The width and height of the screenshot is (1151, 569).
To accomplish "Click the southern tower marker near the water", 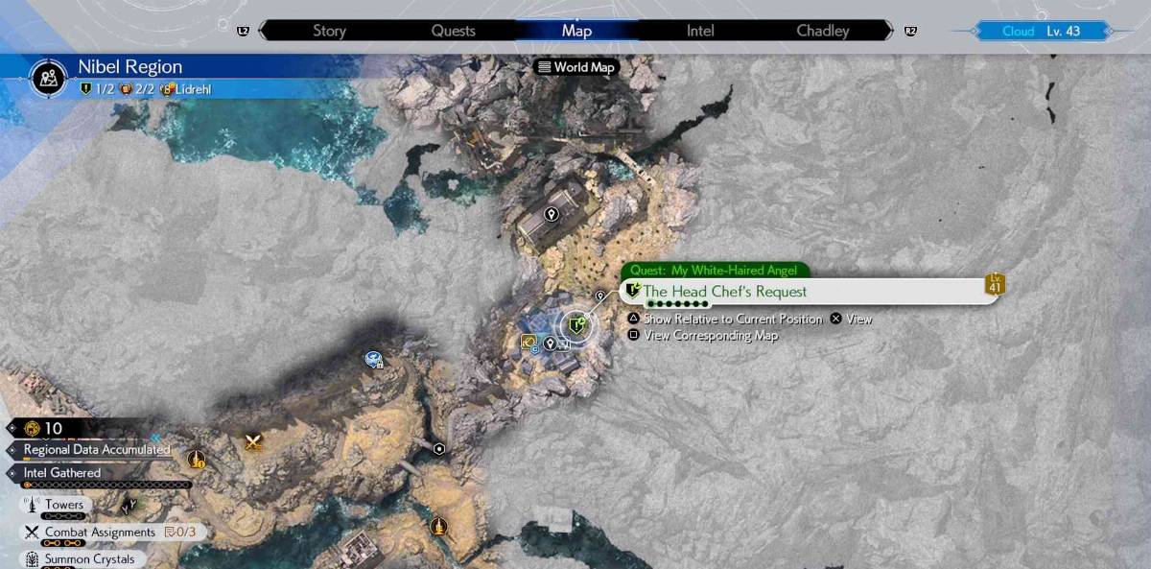I will pos(438,525).
